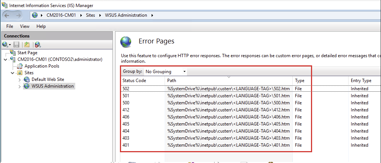Viewport: 381px width, 163px height.
Task: Select Application Pools in tree
Action: point(42,66)
